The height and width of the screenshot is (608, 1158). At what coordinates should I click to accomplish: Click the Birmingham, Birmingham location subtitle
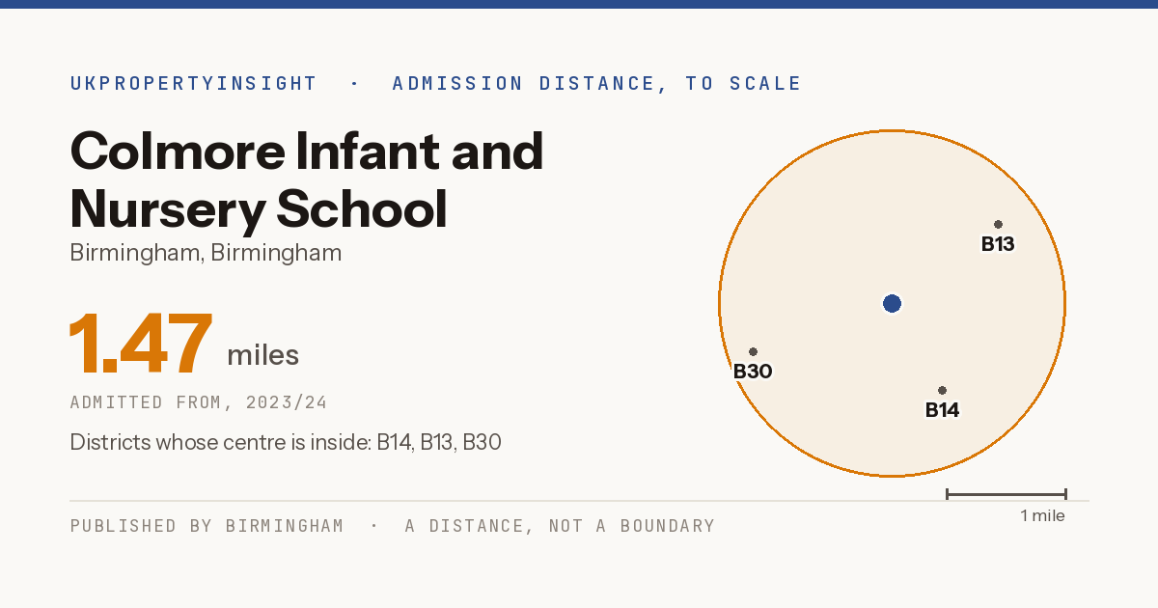tap(206, 254)
